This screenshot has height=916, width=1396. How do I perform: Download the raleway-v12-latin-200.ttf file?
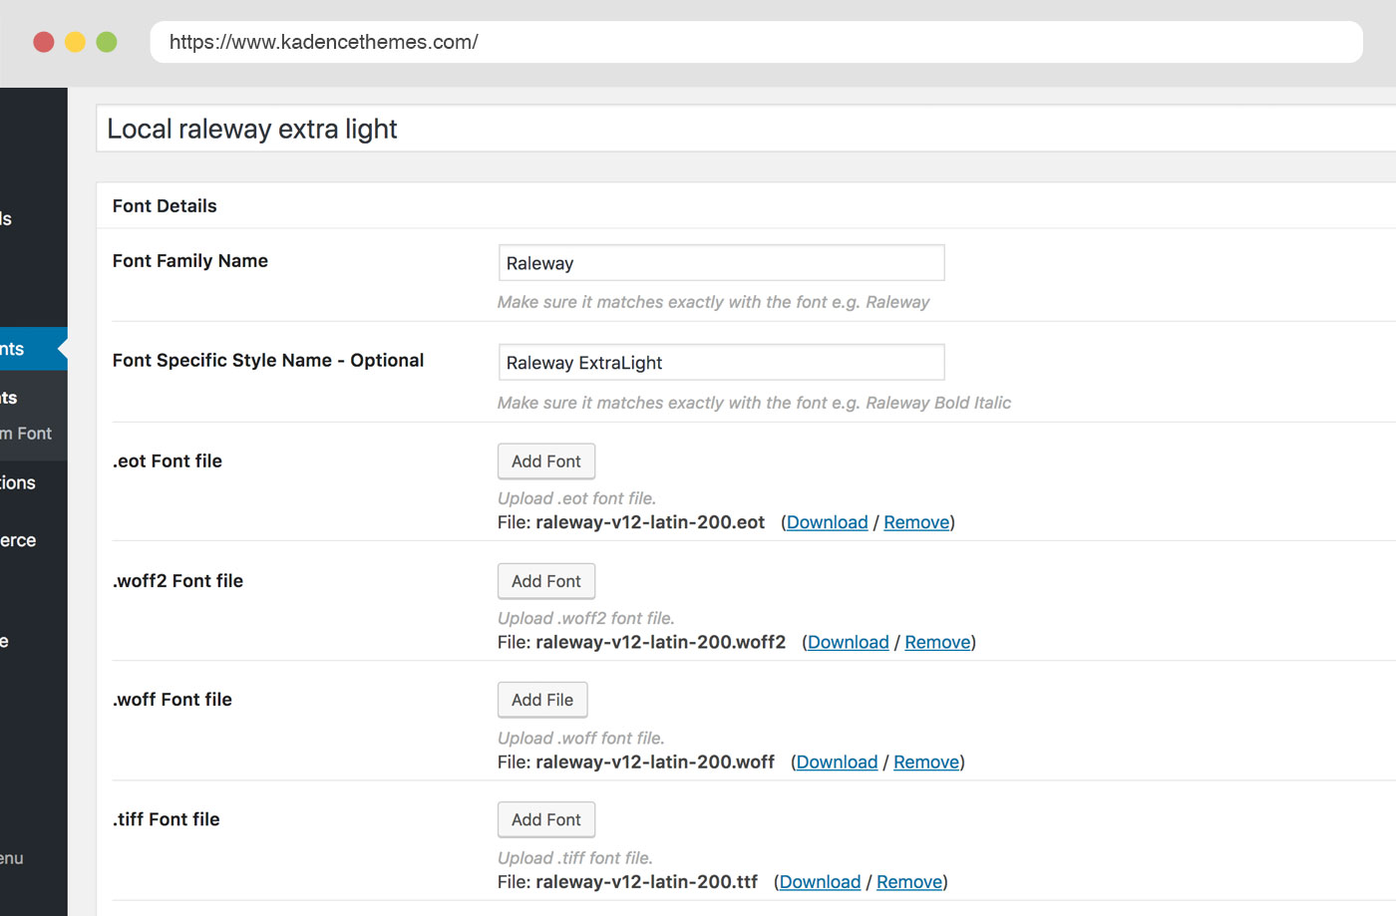(x=820, y=882)
